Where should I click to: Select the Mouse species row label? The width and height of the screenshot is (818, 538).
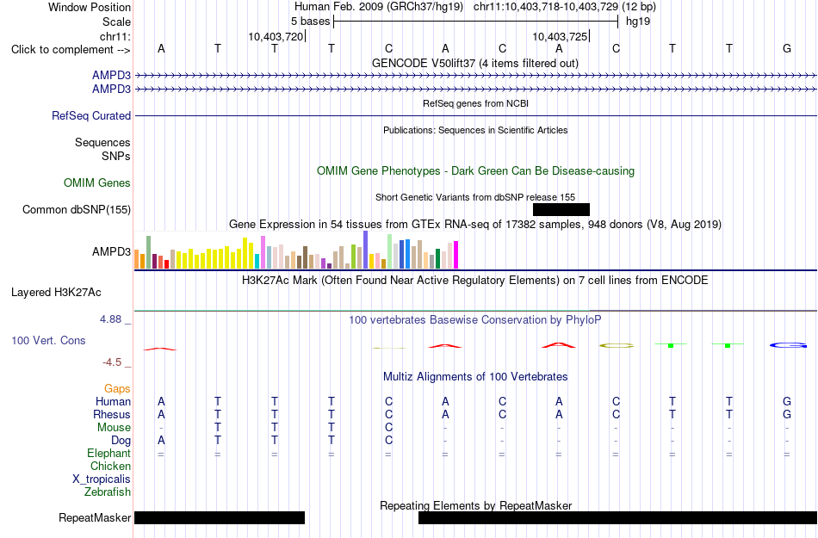(114, 428)
